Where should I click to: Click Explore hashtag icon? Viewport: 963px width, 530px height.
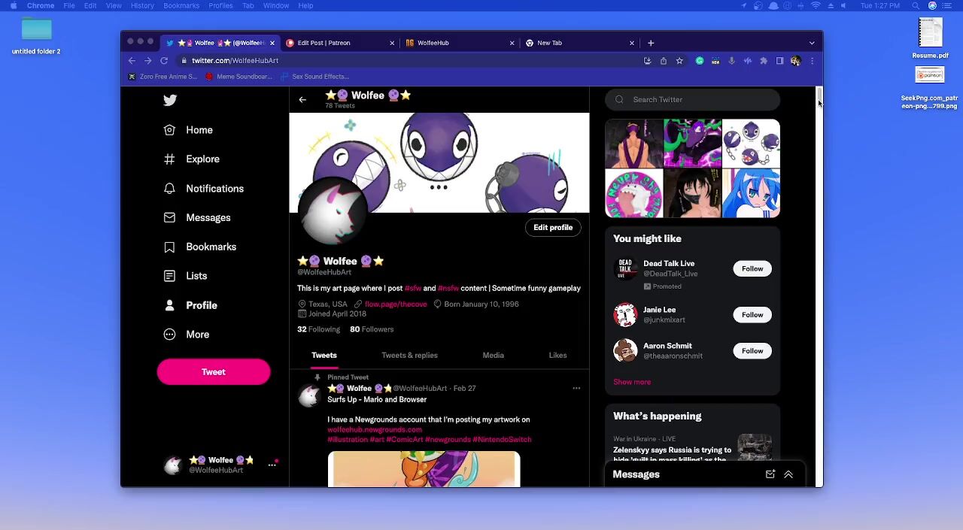(170, 159)
